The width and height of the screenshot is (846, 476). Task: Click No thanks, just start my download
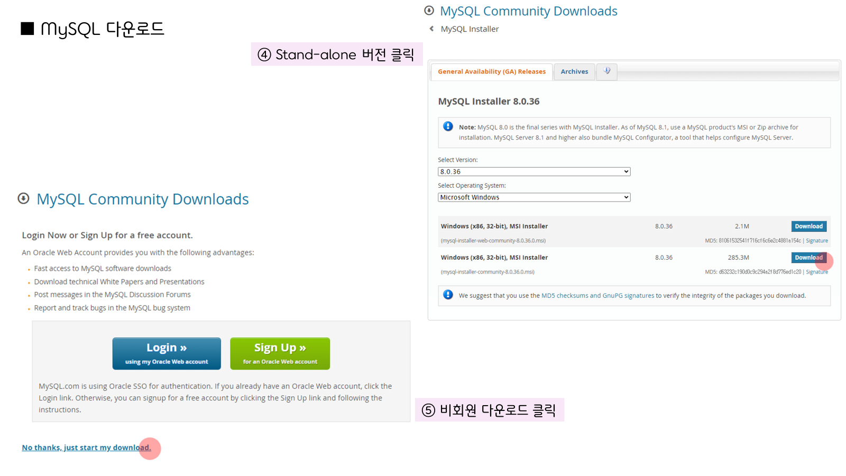click(x=86, y=447)
